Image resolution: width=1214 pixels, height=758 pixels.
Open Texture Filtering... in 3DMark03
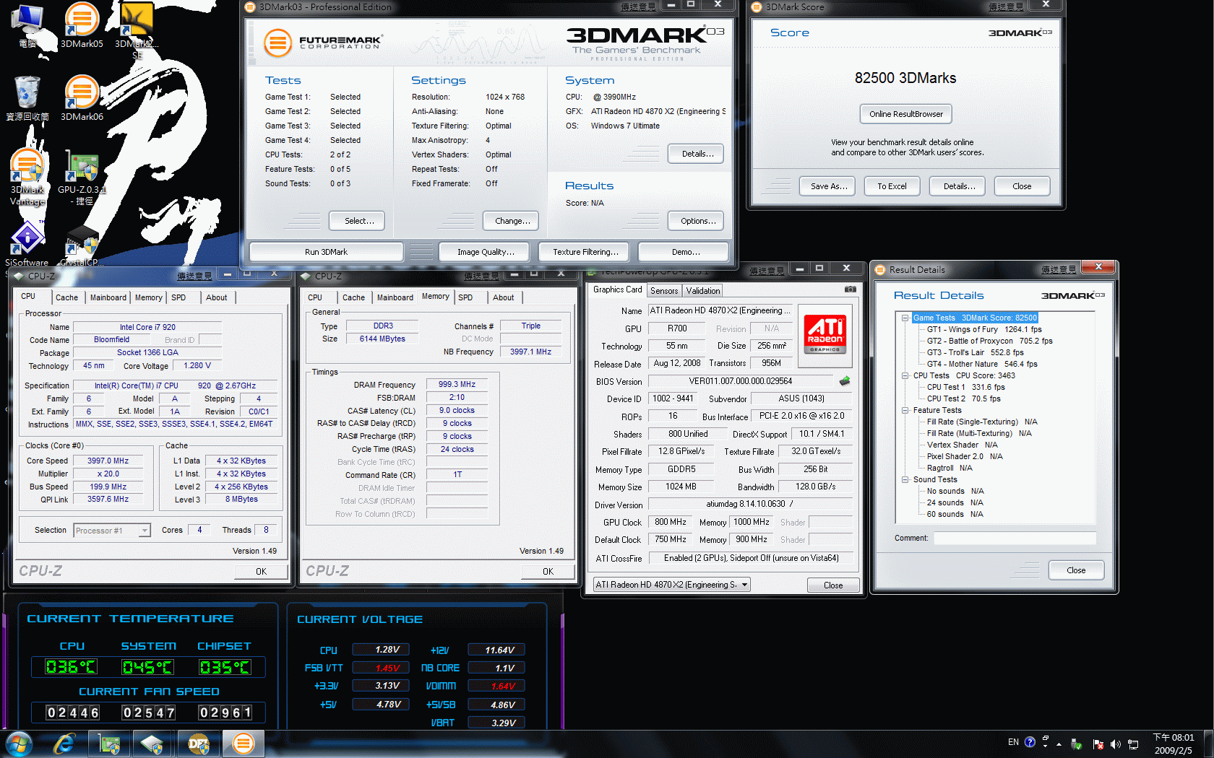tap(585, 252)
